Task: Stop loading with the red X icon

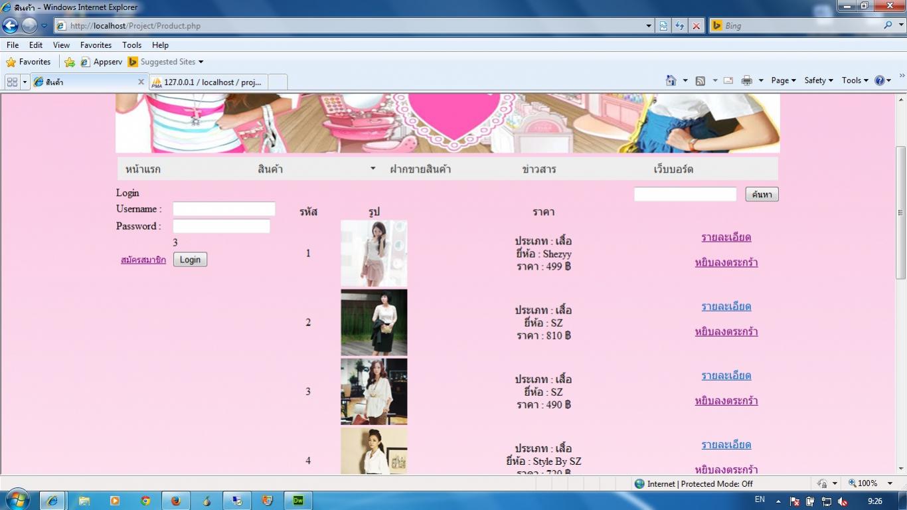Action: click(696, 26)
